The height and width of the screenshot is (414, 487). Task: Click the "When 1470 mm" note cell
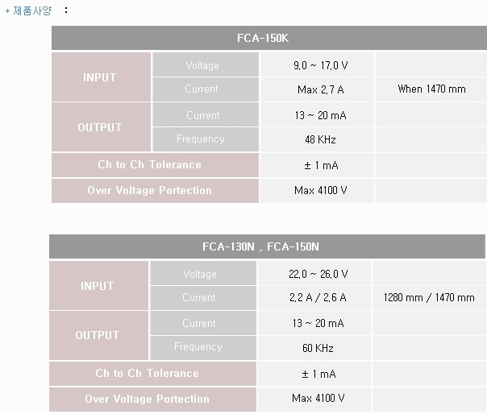click(x=431, y=89)
